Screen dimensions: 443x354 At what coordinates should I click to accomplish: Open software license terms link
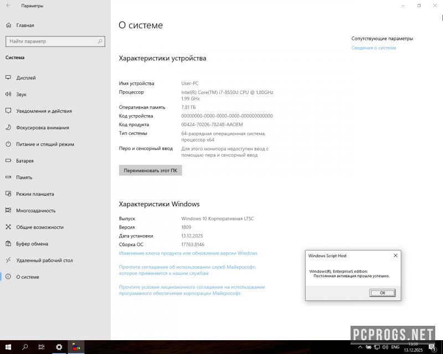(192, 290)
